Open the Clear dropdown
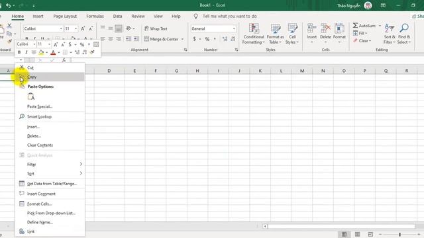 pyautogui.click(x=362, y=41)
